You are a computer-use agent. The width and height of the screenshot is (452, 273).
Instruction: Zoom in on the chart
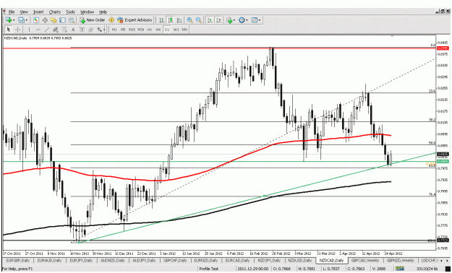coord(189,20)
